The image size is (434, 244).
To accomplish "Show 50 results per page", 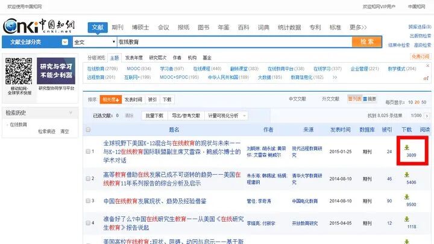I will (x=424, y=102).
